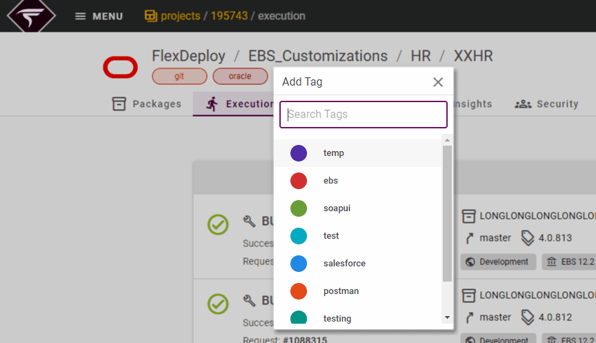
Task: Click the blue salesforce color circle
Action: click(x=299, y=264)
